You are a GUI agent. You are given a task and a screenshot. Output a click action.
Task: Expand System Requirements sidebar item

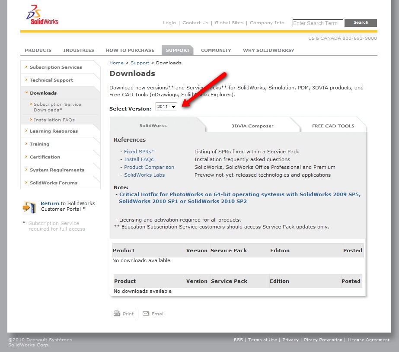click(x=57, y=170)
